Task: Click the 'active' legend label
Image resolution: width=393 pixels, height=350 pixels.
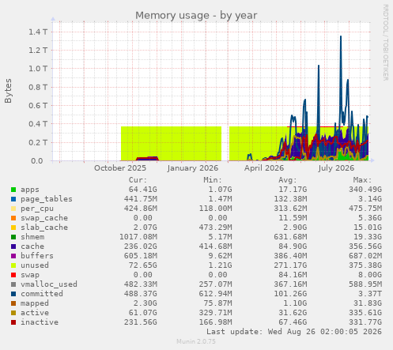Action: tap(35, 313)
